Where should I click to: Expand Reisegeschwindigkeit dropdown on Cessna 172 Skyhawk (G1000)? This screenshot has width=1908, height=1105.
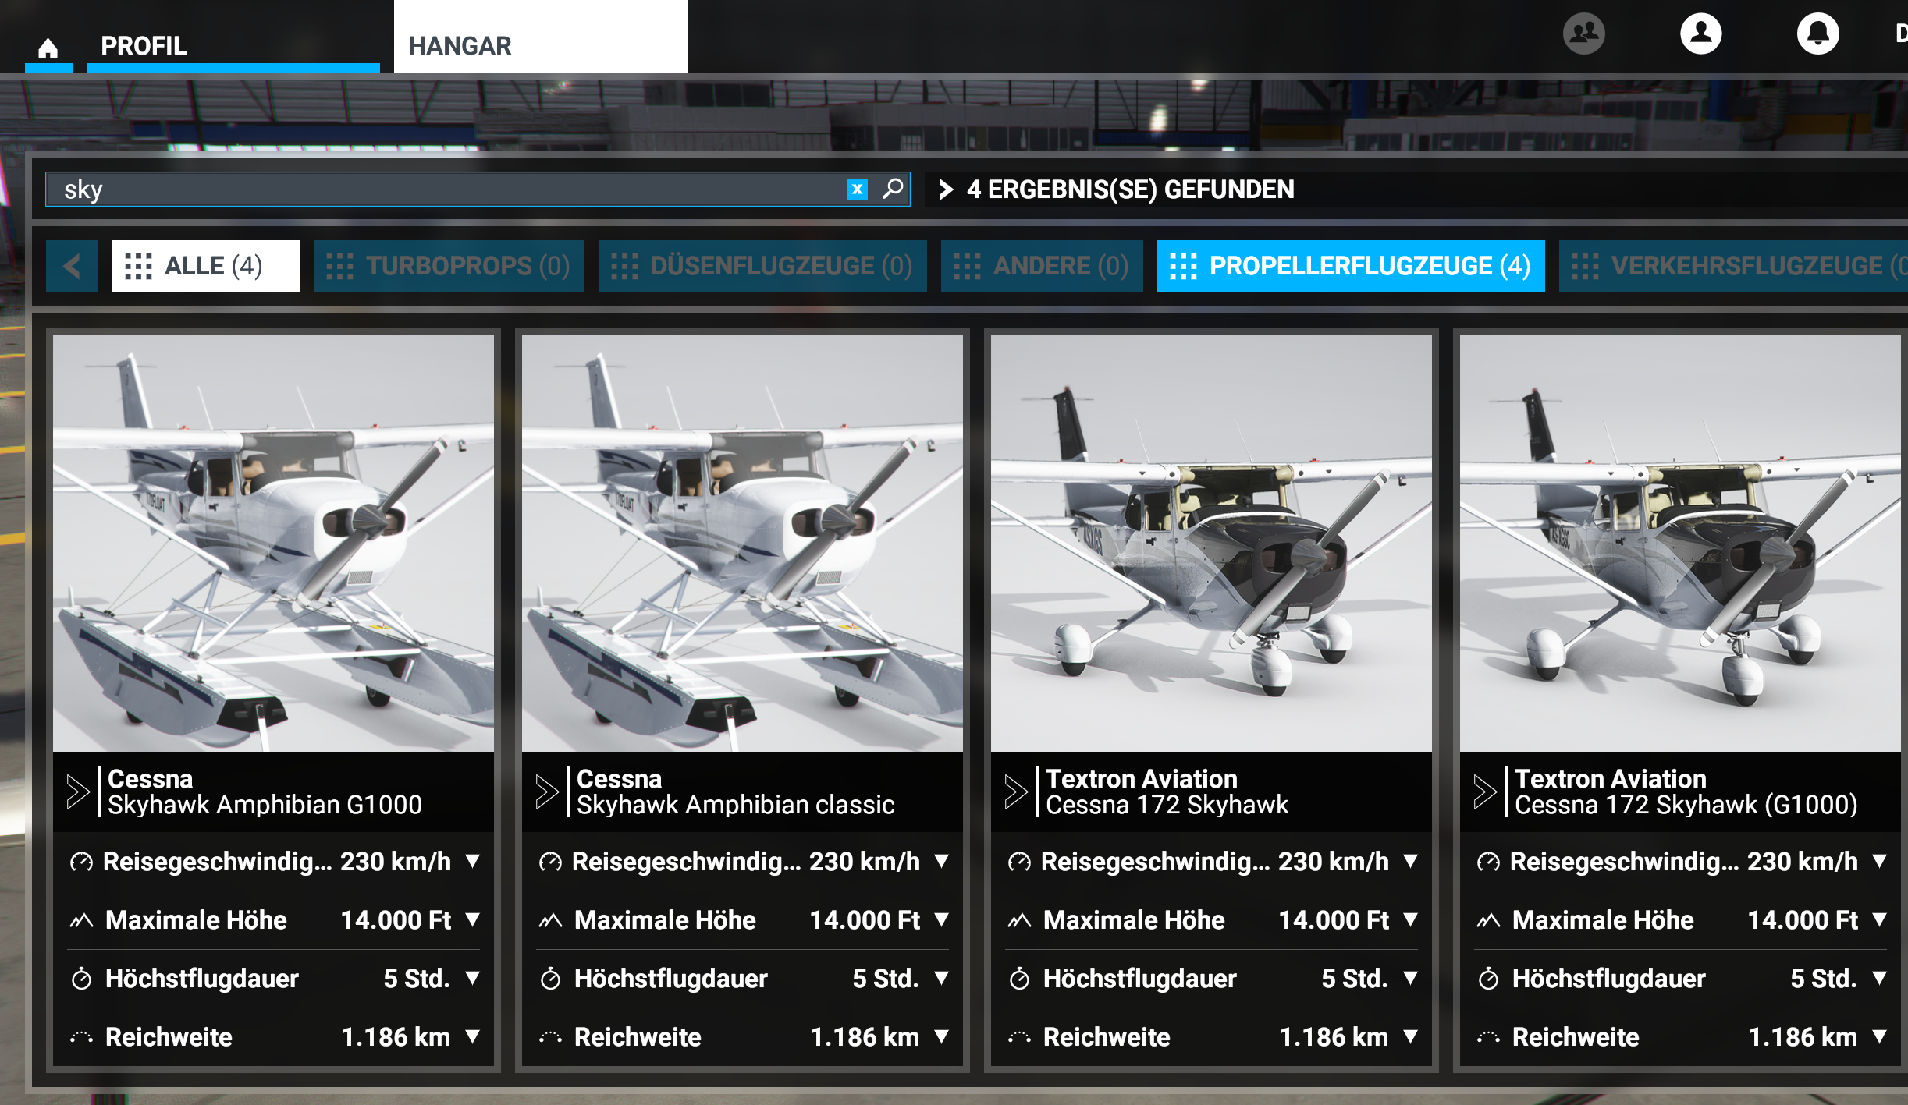click(x=1879, y=861)
